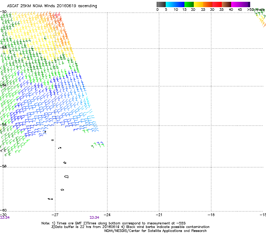
Task: Click the longitude label -18
Action: (211, 215)
